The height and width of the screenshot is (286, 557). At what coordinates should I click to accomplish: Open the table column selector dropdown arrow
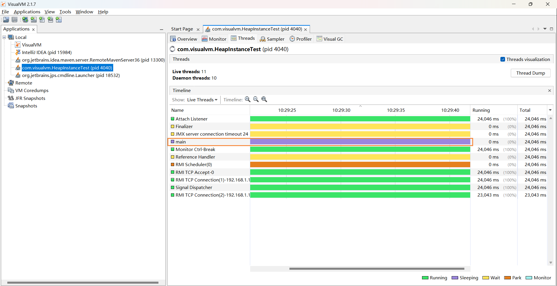coord(550,110)
